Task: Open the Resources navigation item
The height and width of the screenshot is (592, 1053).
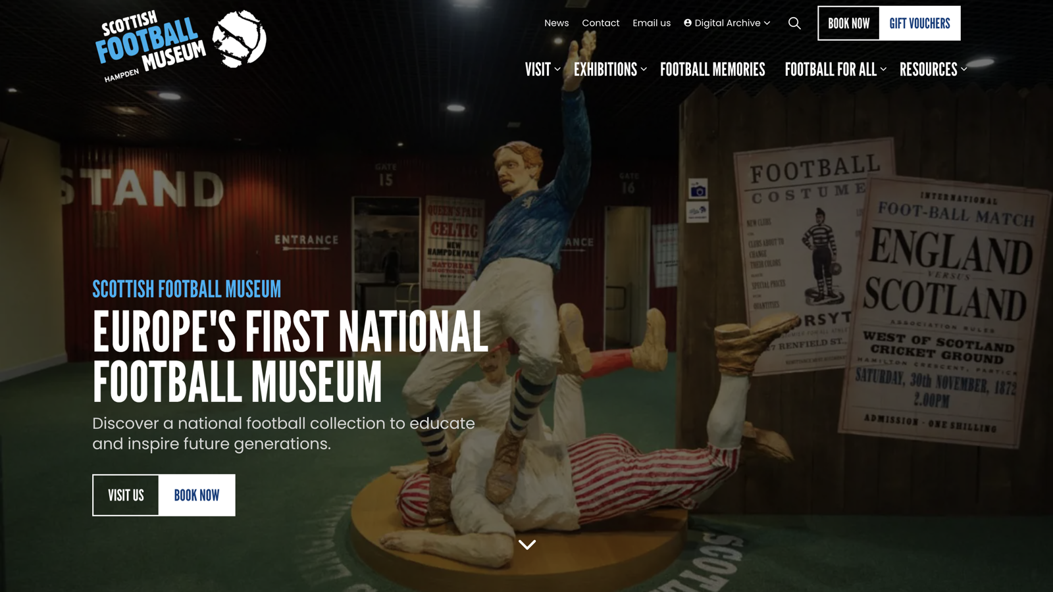Action: click(x=928, y=69)
